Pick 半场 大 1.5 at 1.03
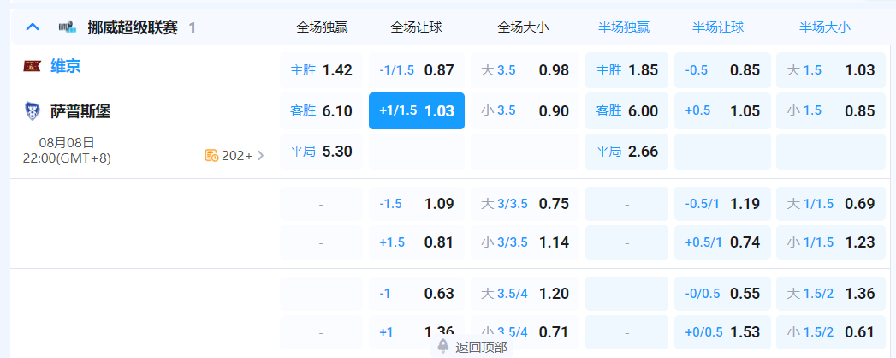Image resolution: width=896 pixels, height=358 pixels. tap(831, 70)
